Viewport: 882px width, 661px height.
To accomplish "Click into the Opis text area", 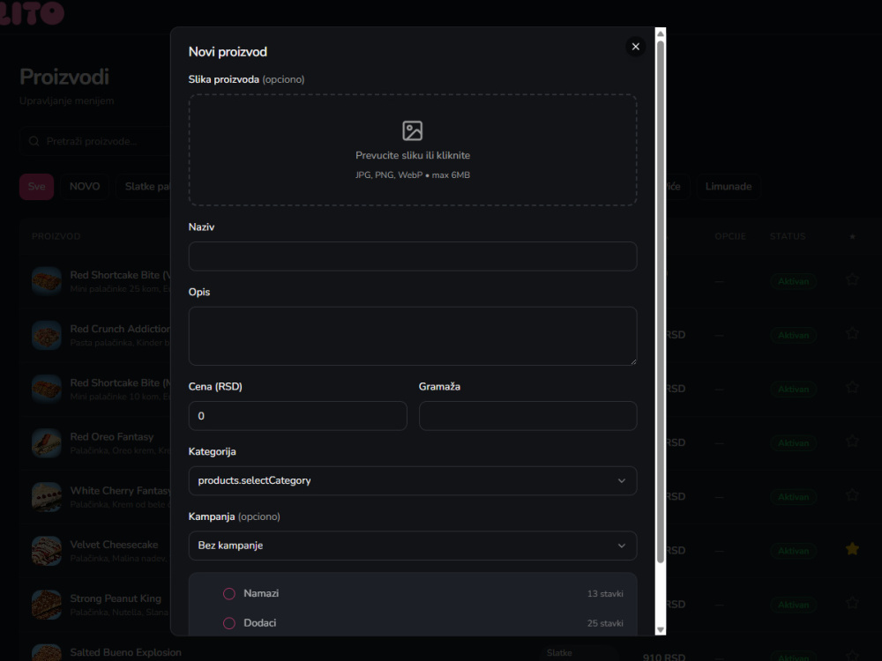I will (412, 336).
